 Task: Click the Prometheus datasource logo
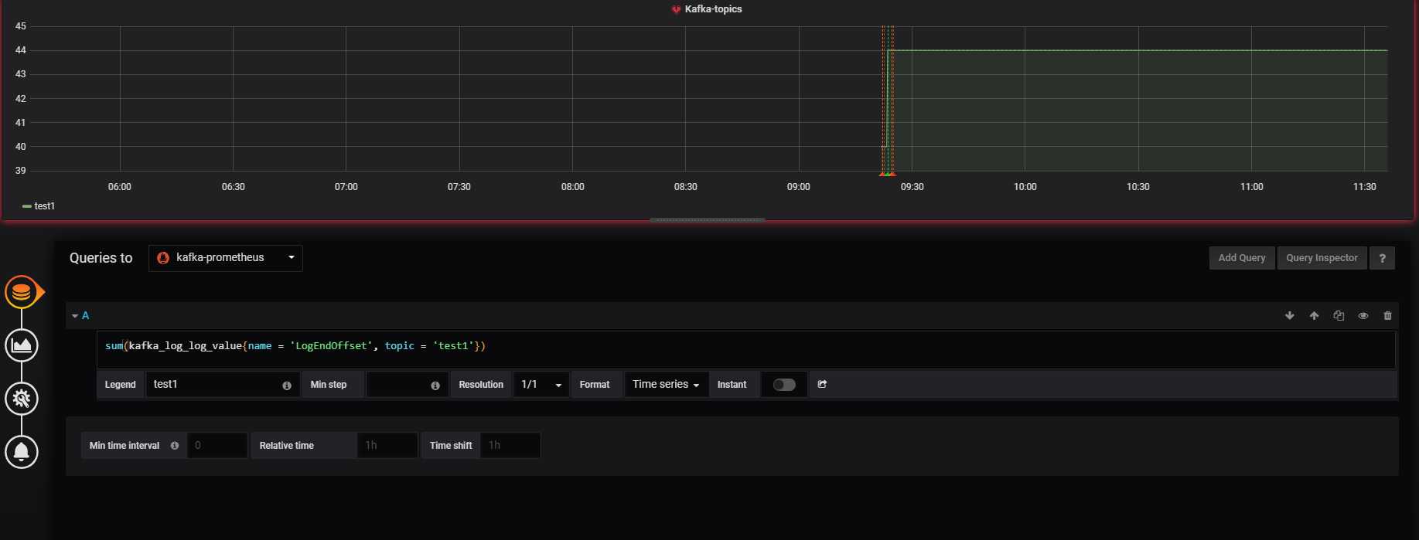tap(163, 258)
